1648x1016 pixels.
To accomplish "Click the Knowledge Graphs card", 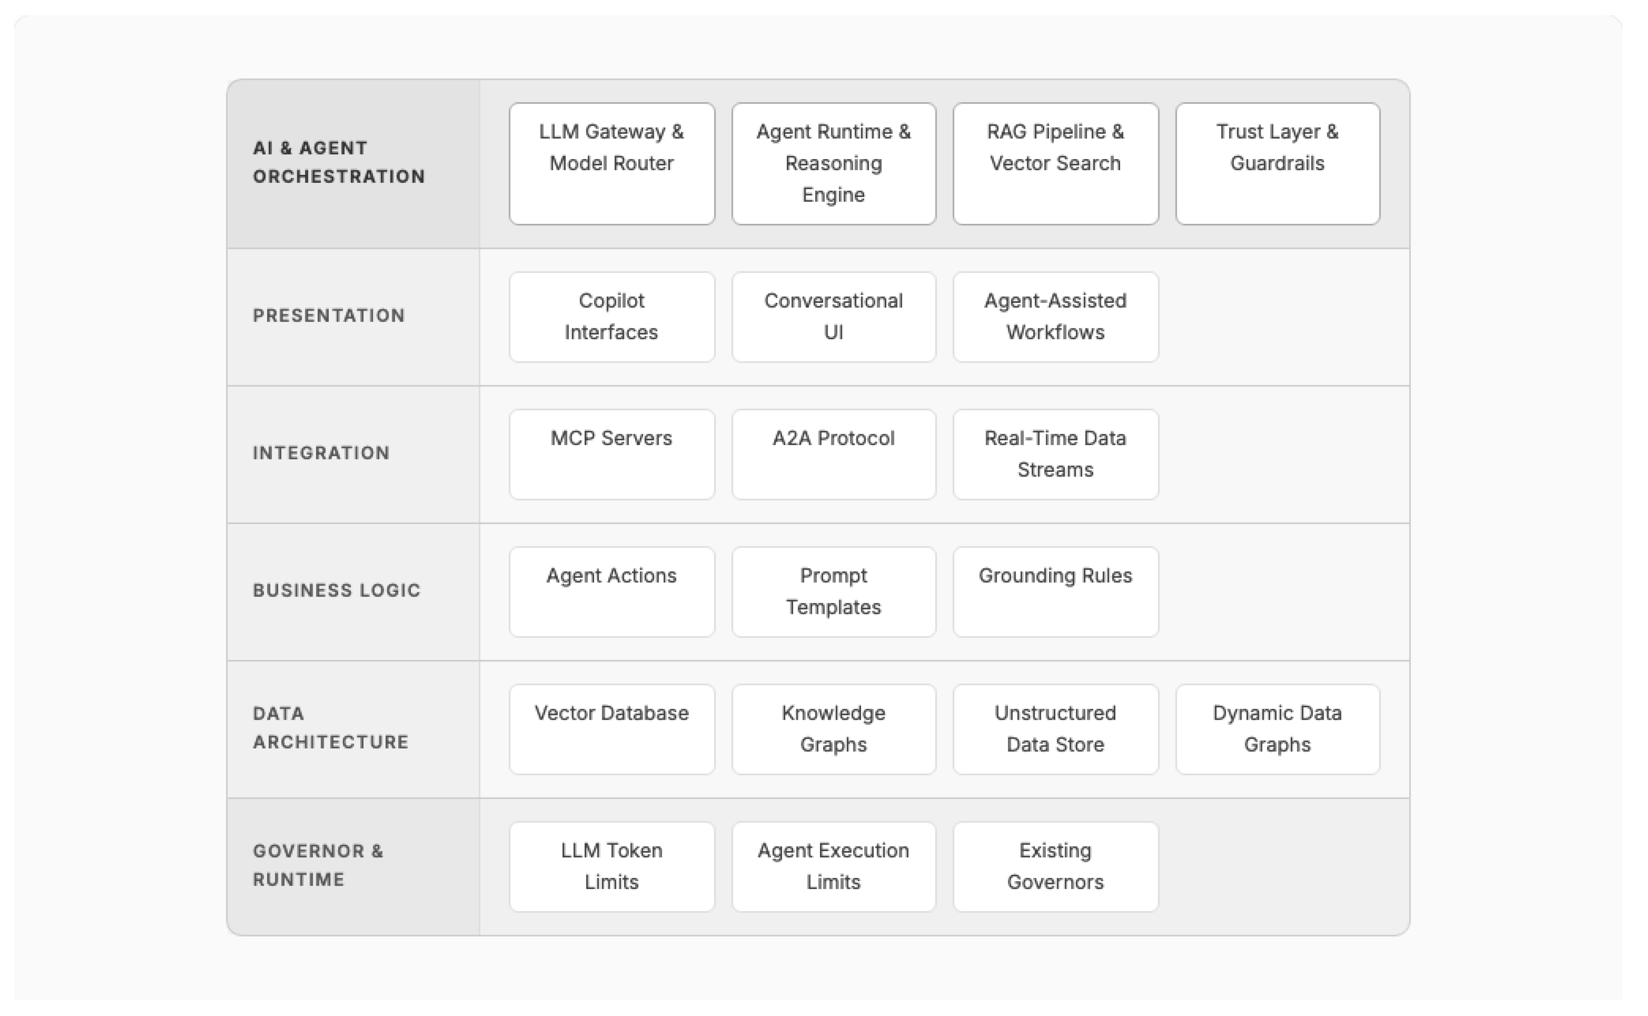I will 833,729.
